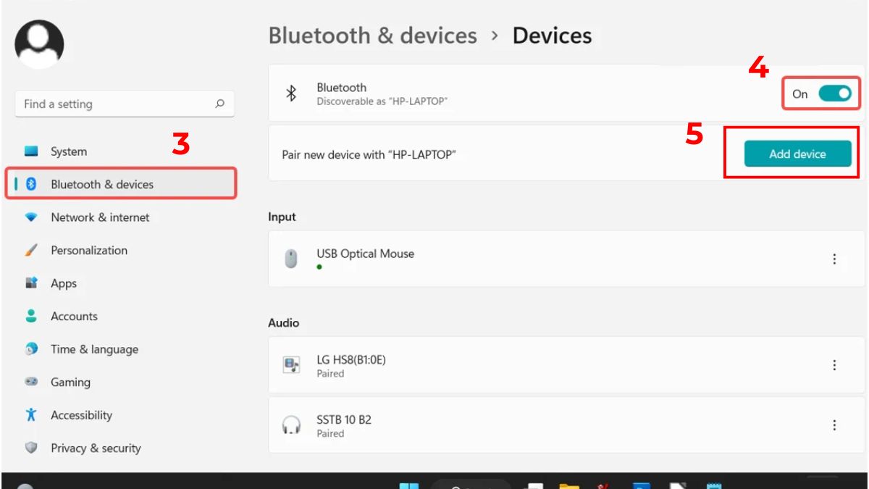869x489 pixels.
Task: Select the System icon in the sidebar
Action: (31, 151)
